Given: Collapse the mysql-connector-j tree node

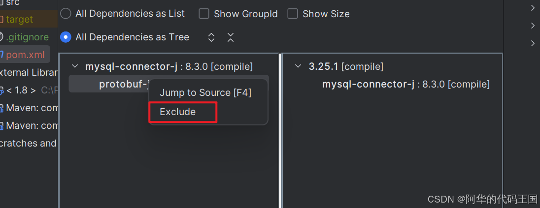Looking at the screenshot, I should click(75, 66).
